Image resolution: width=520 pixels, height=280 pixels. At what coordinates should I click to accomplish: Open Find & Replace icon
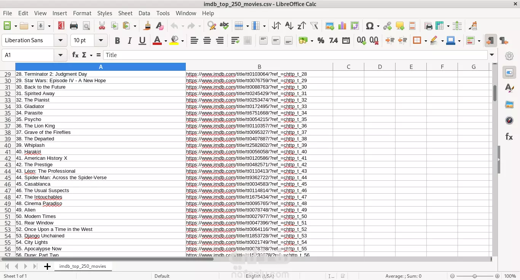[212, 26]
